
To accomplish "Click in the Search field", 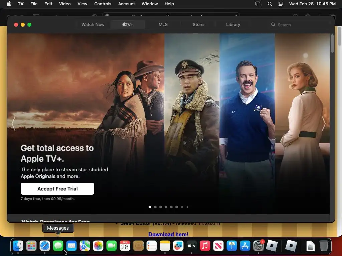I will pos(299,25).
